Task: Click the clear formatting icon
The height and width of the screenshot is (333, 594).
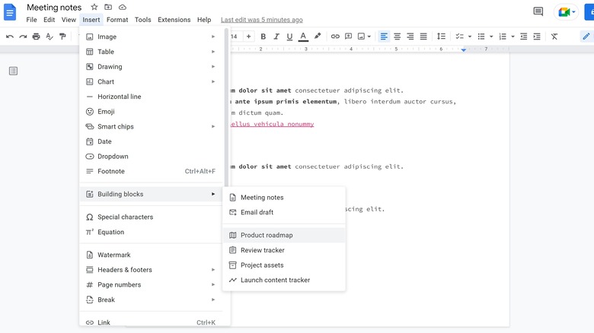Action: [554, 36]
